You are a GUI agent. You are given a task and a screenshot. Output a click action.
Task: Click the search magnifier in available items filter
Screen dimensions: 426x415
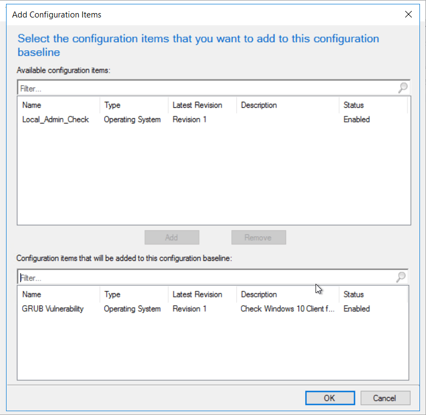pyautogui.click(x=402, y=88)
